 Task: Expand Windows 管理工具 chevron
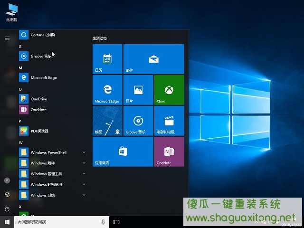pyautogui.click(x=84, y=174)
